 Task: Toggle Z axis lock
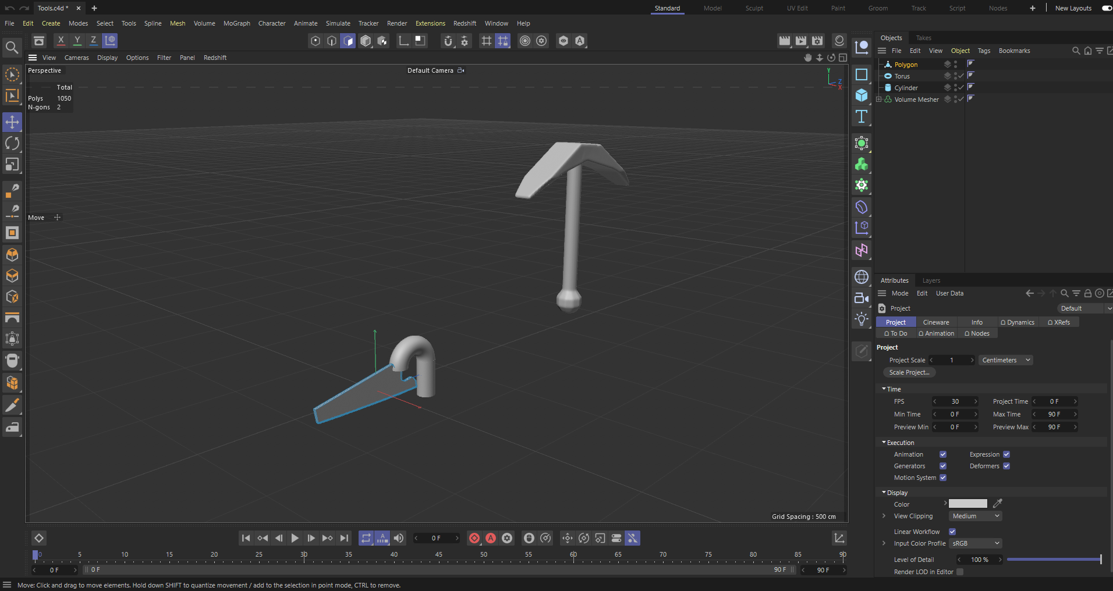tap(93, 40)
